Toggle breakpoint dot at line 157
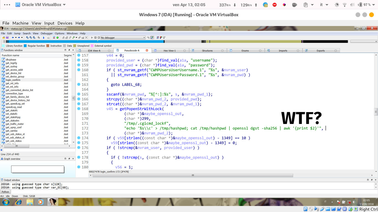 tap(79, 55)
